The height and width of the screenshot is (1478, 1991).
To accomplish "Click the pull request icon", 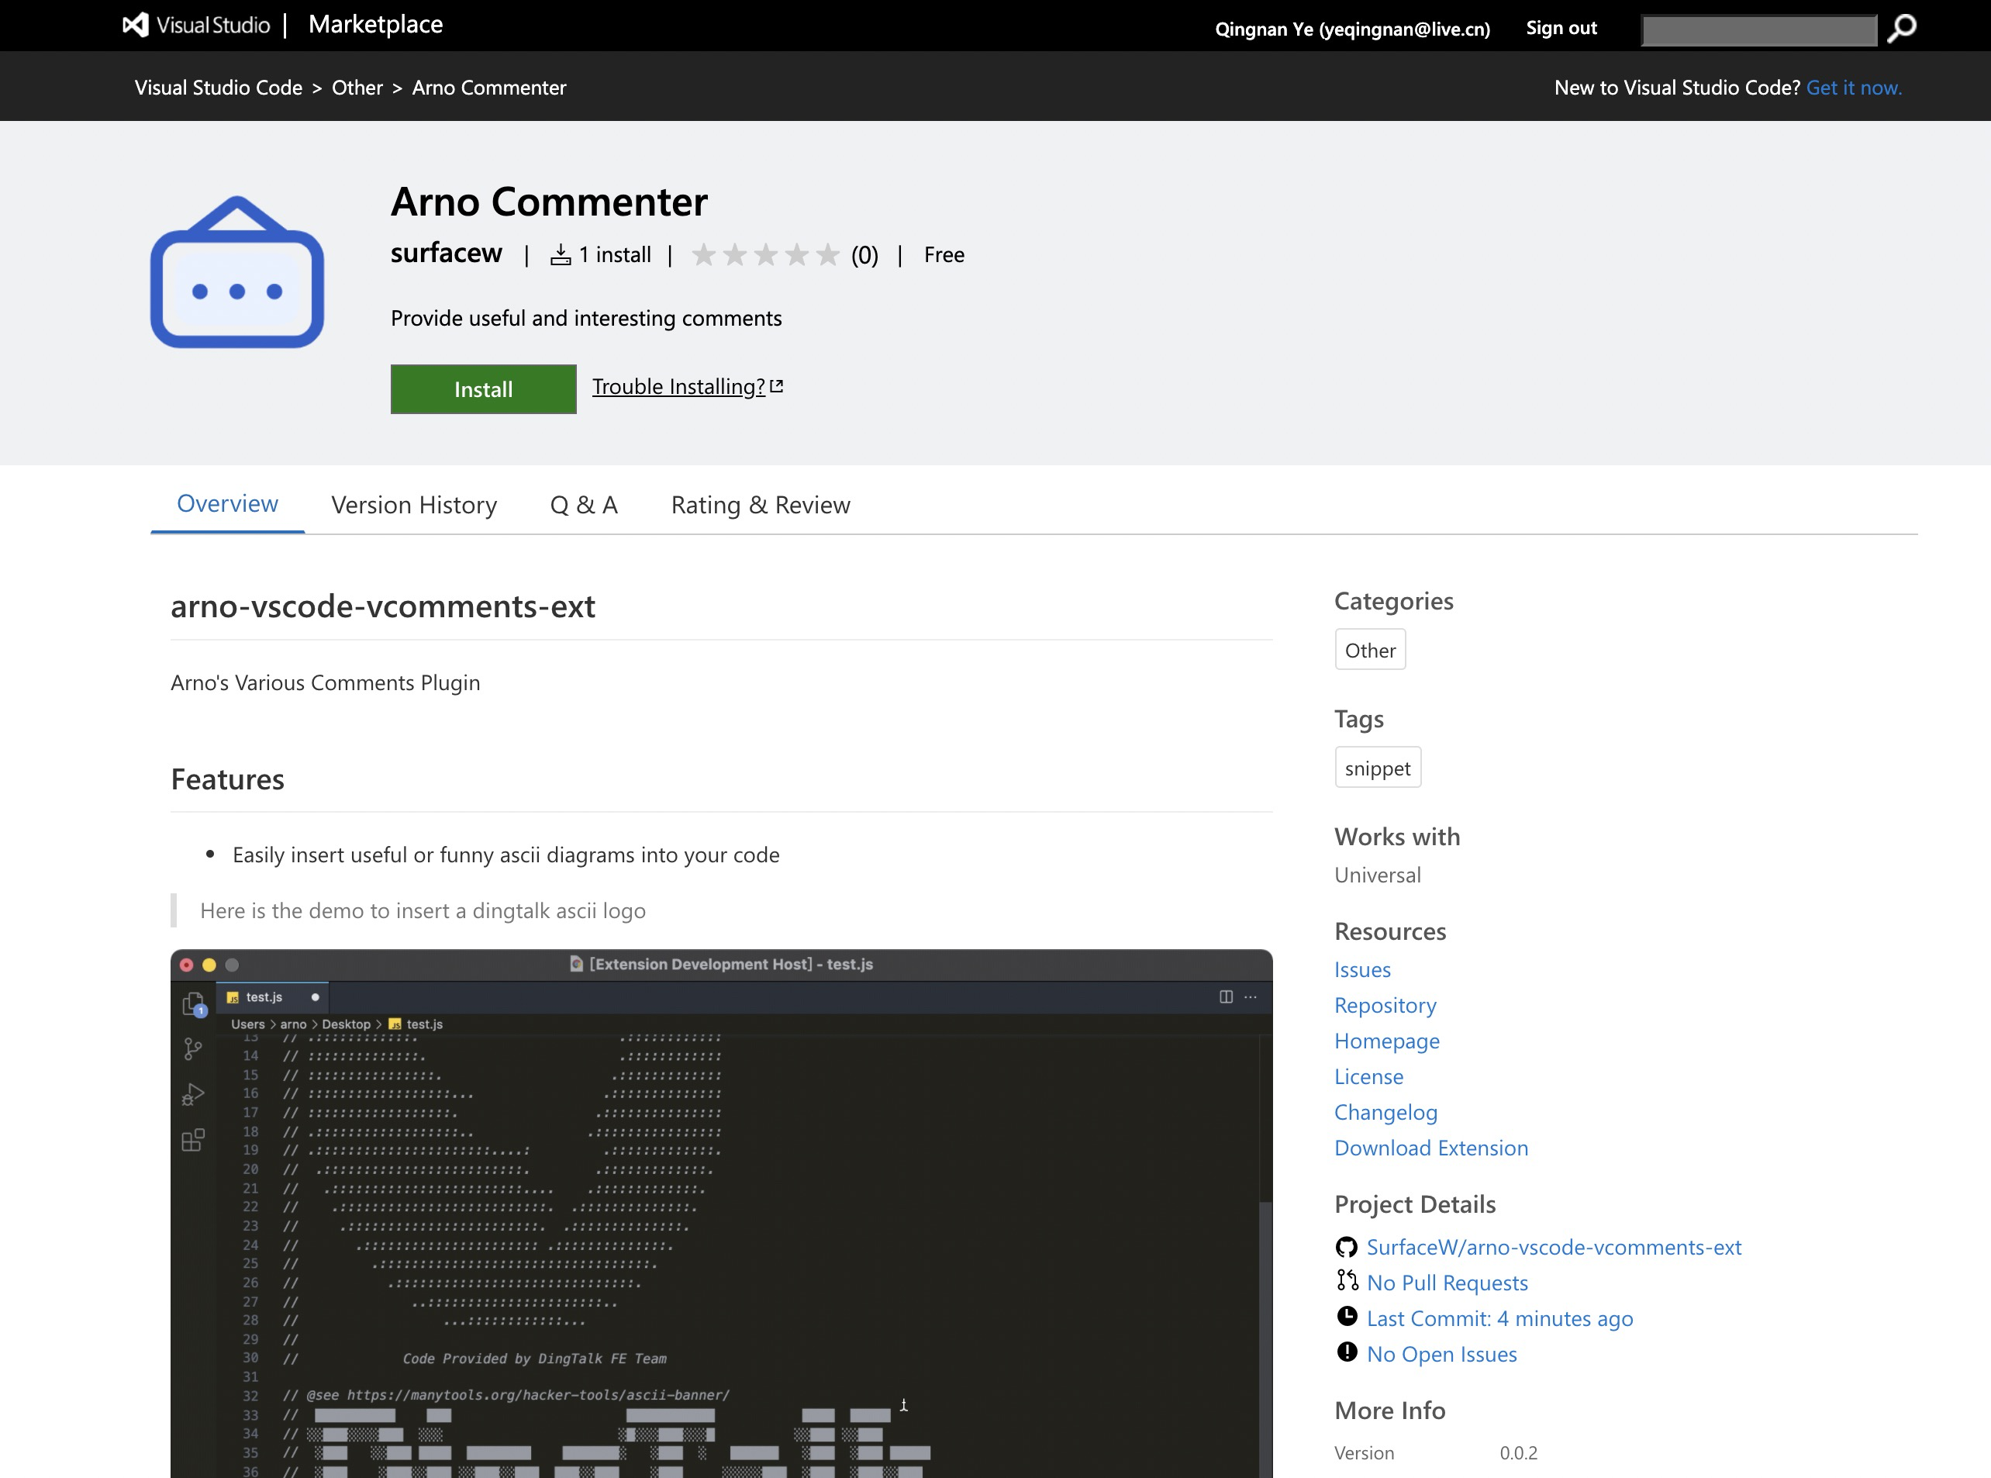I will [1347, 1281].
